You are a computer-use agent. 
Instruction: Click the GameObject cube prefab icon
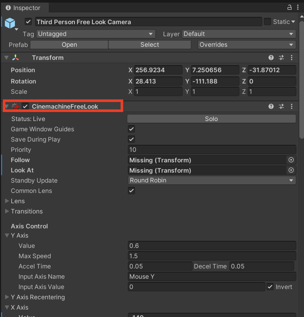10,23
